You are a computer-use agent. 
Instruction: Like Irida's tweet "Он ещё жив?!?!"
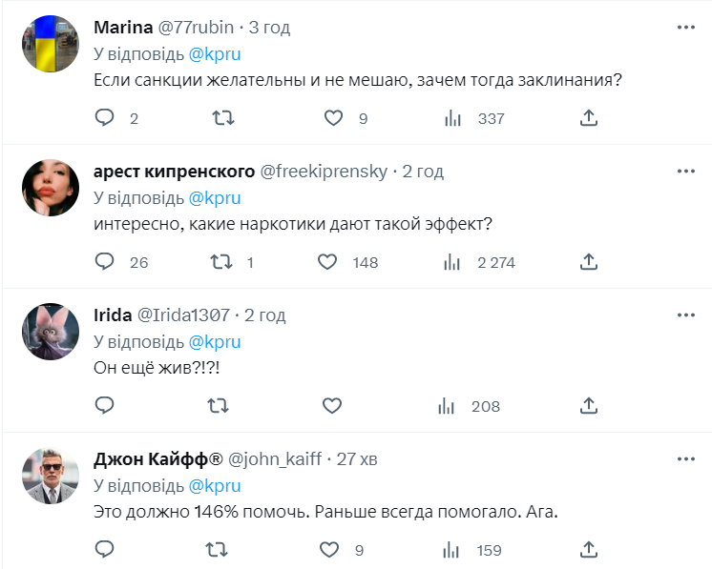[332, 406]
